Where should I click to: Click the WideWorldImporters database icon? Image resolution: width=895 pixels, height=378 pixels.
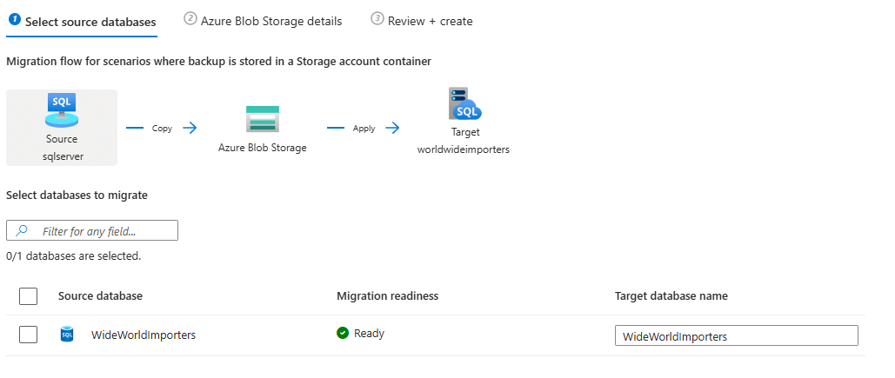point(67,335)
